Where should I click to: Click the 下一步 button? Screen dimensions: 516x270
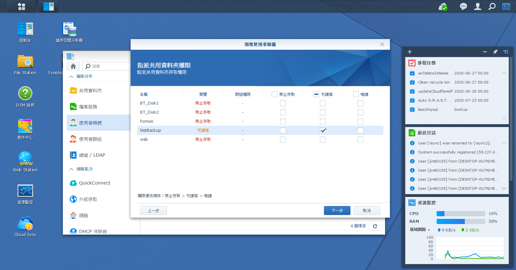pyautogui.click(x=337, y=210)
